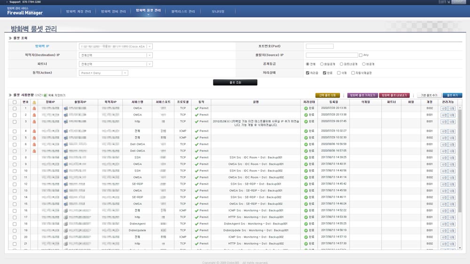Click the lock icon in row 4
Screen dimensions: 470x264
[34, 131]
